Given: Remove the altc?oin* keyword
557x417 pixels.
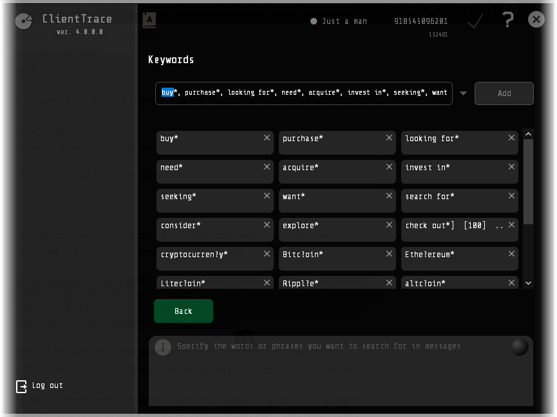Looking at the screenshot, I should click(511, 283).
